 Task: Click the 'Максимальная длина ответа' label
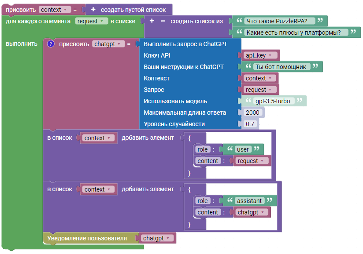click(185, 112)
